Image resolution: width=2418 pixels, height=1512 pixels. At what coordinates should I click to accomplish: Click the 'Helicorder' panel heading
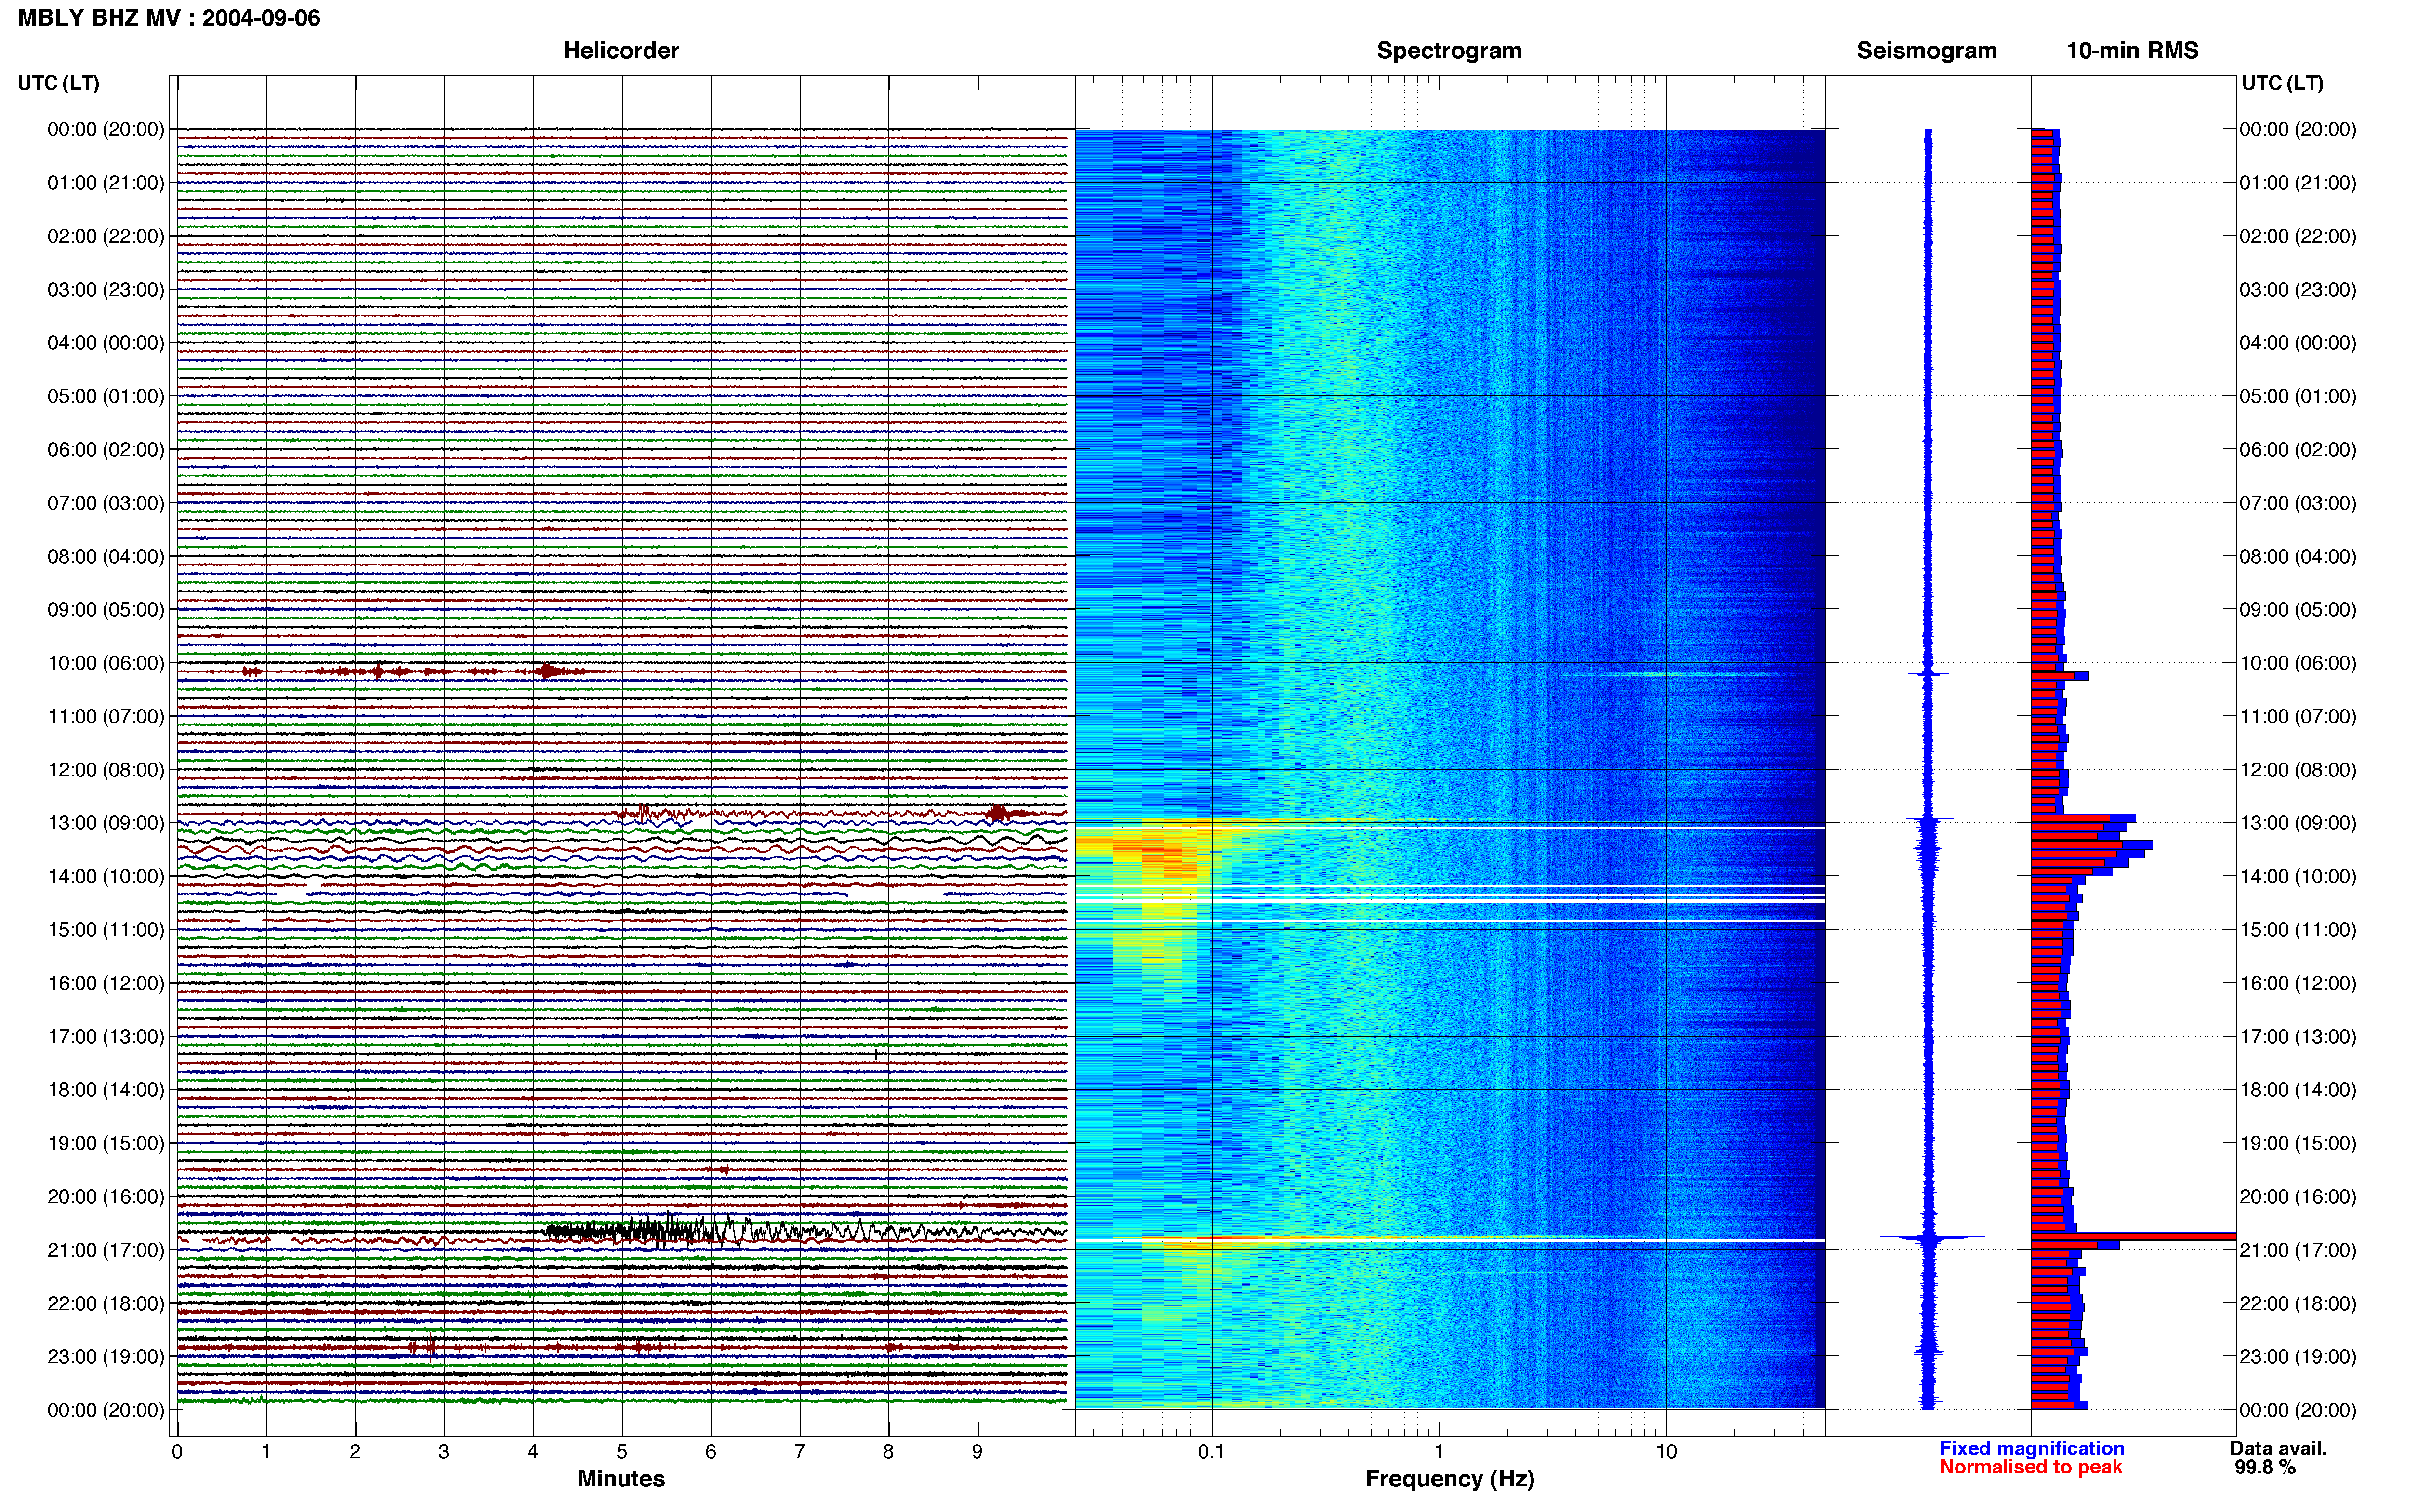(x=621, y=51)
